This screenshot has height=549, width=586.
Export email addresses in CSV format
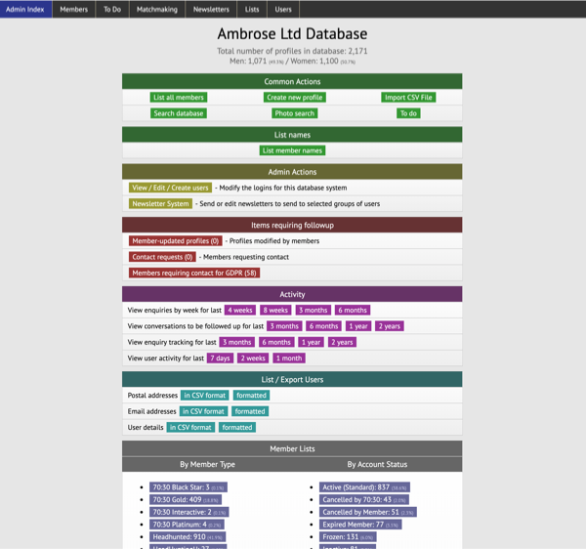(x=203, y=411)
